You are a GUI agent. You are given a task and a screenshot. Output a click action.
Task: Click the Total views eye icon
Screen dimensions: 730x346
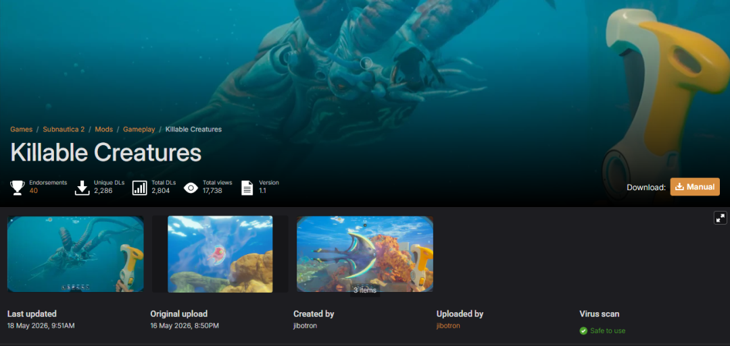pos(191,188)
